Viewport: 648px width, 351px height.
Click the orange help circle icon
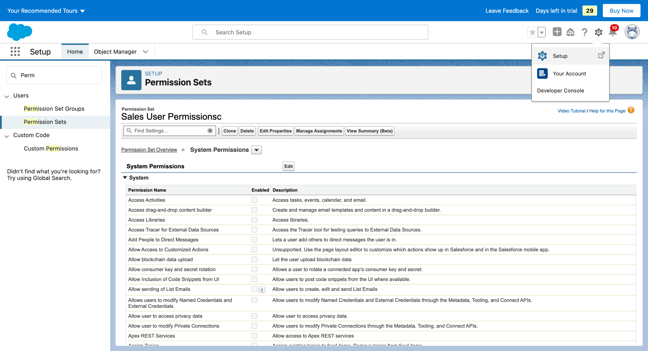click(631, 110)
